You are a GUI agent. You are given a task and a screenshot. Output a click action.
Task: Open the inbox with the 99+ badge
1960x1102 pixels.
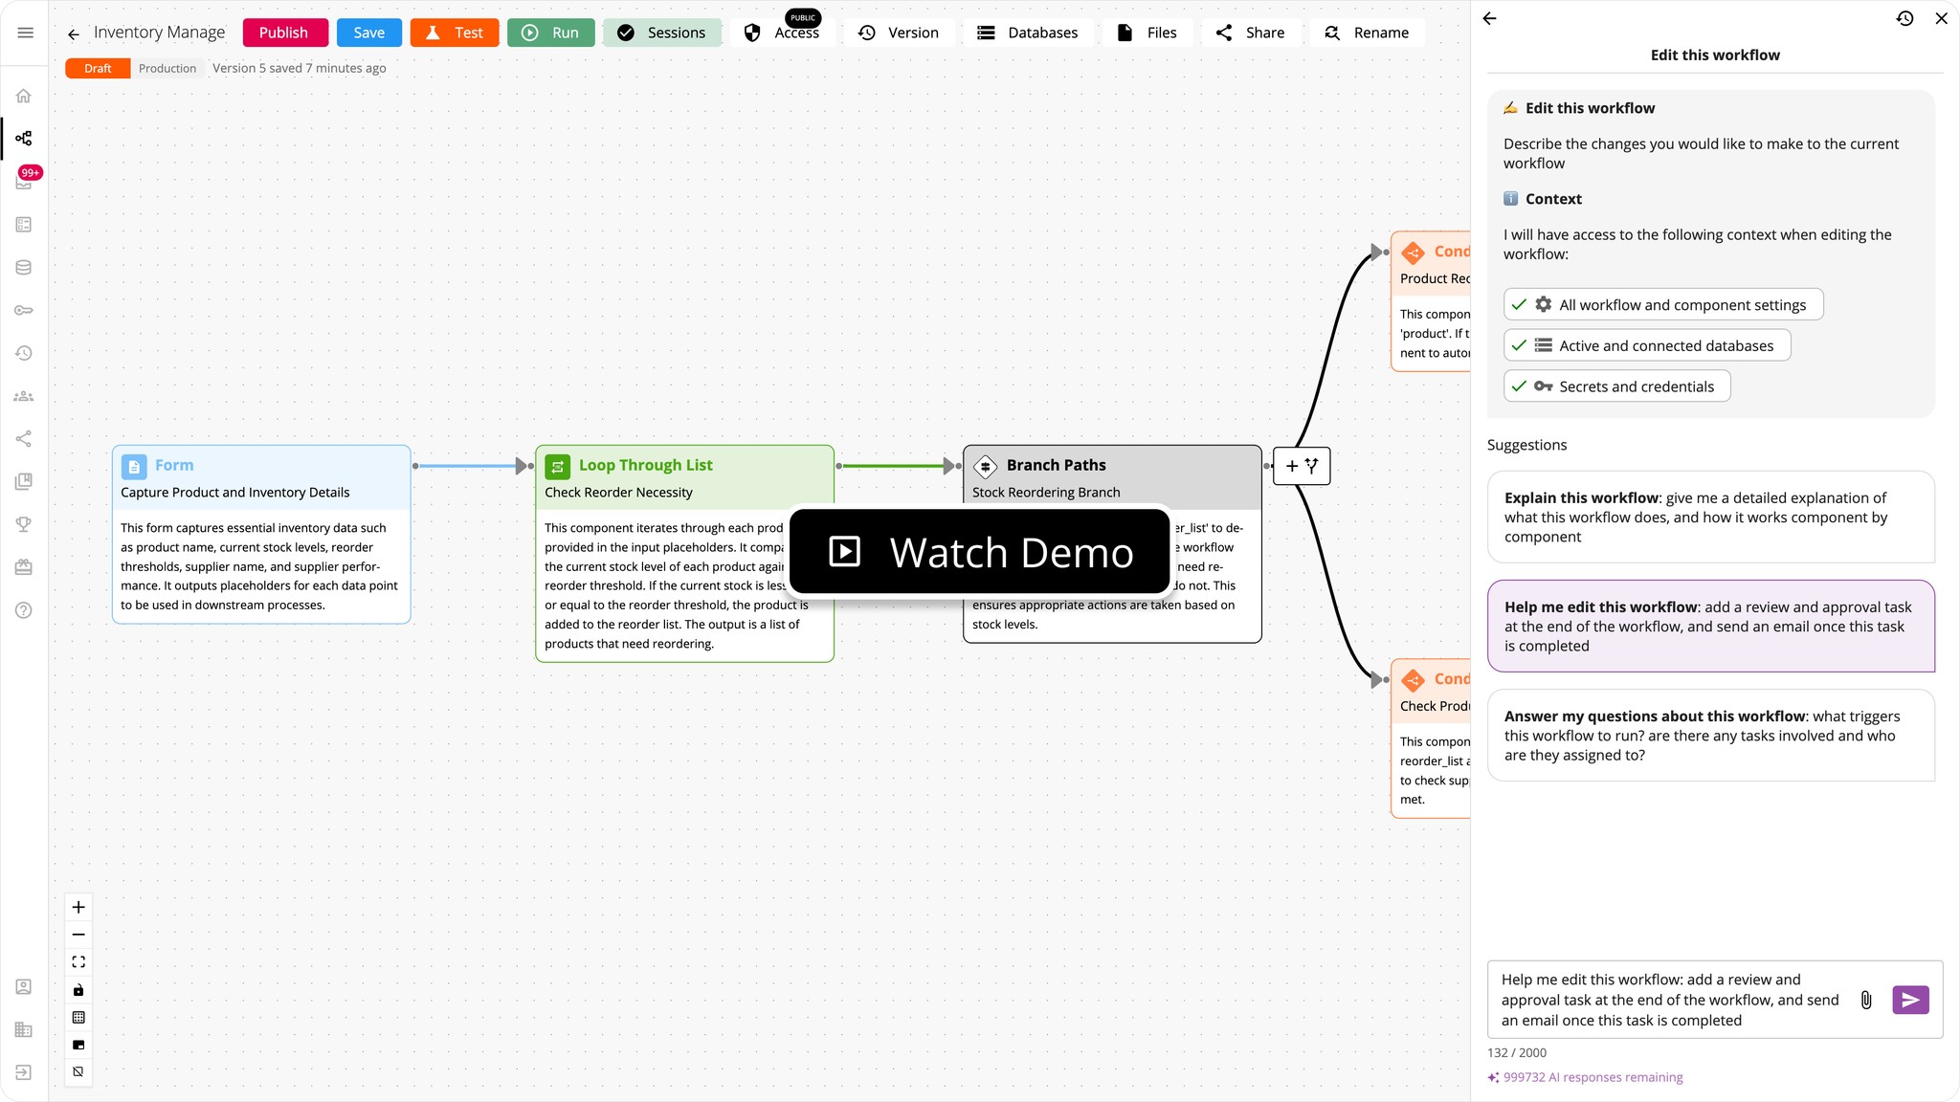[24, 180]
